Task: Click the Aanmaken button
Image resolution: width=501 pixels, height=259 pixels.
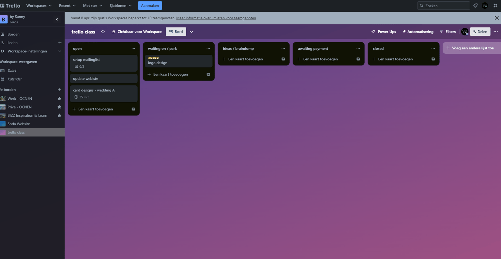Action: pos(150,6)
